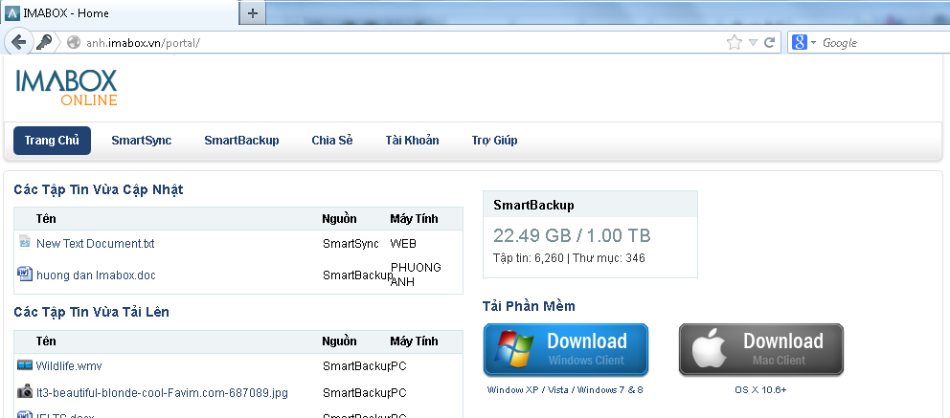Open the SmartSync menu tab
Viewport: 950px width, 418px height.
141,141
